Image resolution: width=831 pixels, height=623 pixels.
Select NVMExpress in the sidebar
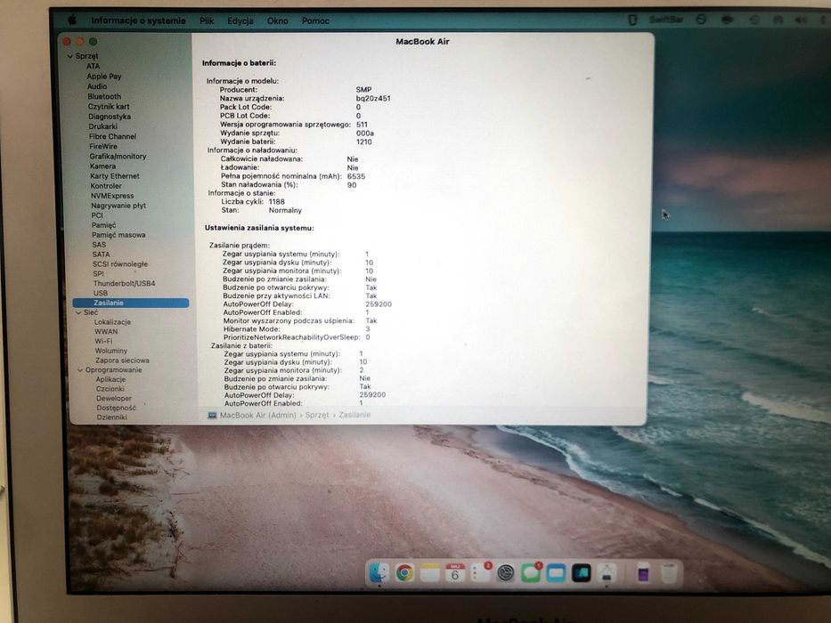coord(112,196)
